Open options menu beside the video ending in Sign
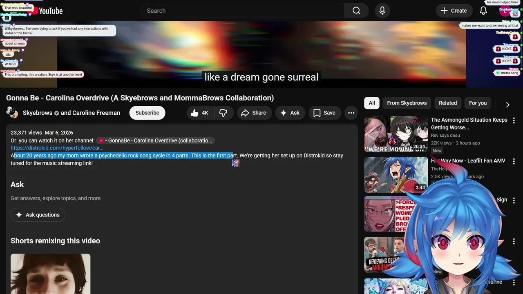This screenshot has height=294, width=523. tap(514, 200)
